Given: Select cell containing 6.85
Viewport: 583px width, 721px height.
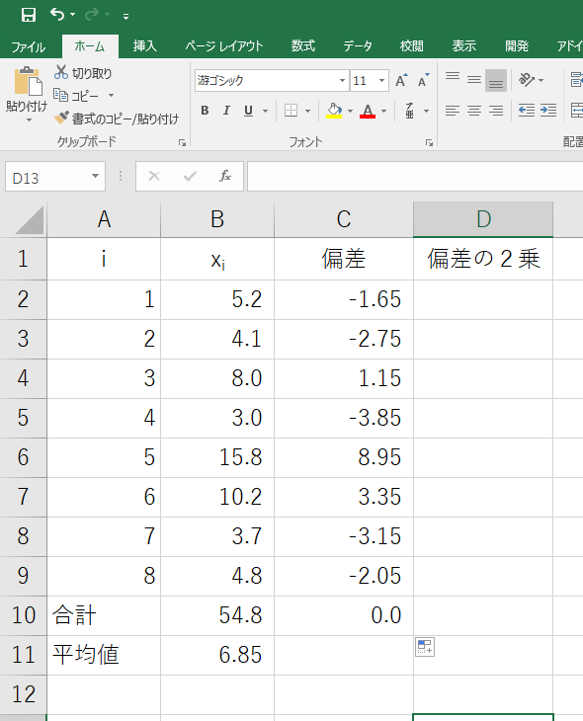Looking at the screenshot, I should point(217,655).
